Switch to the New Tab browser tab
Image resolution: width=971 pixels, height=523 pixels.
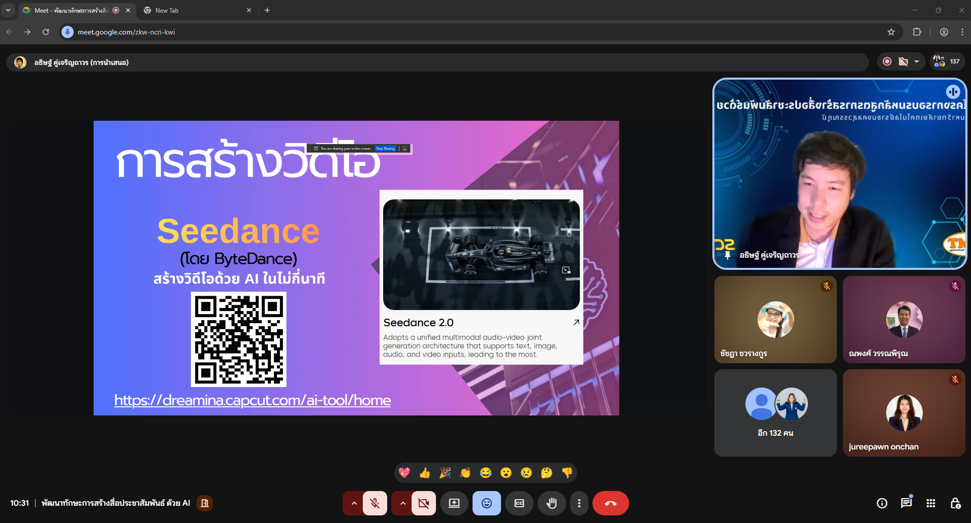tap(193, 10)
